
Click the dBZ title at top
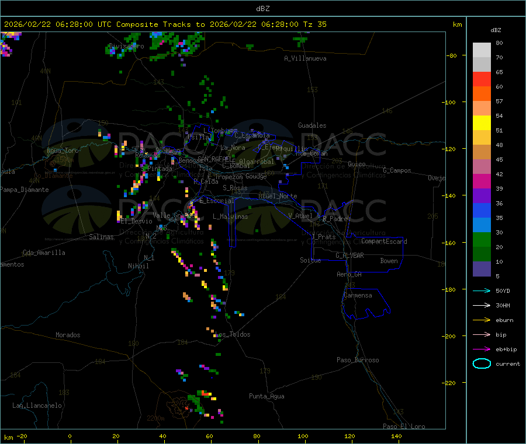pyautogui.click(x=262, y=8)
